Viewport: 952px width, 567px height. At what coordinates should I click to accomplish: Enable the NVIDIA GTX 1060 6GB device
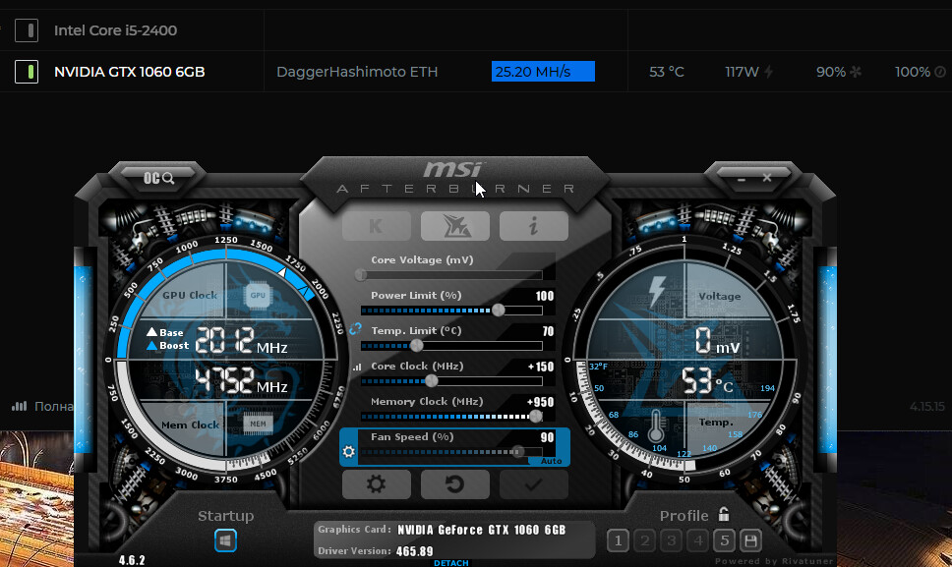[x=27, y=72]
